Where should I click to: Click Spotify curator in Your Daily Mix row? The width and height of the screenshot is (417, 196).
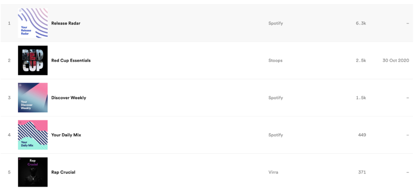pyautogui.click(x=276, y=135)
